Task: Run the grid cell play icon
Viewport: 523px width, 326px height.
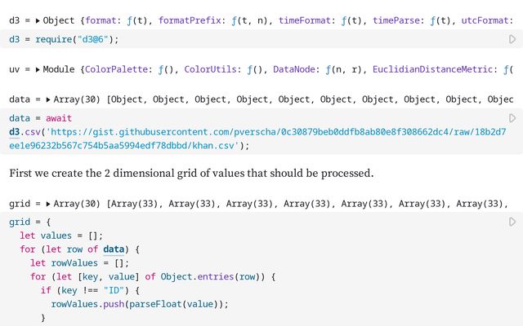Action: 512,222
